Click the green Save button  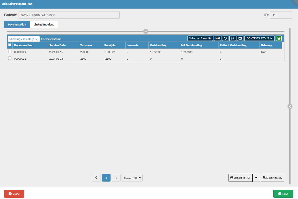pos(283,194)
